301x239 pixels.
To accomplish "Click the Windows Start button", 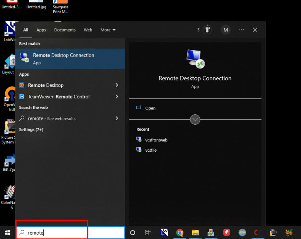I will pos(8,233).
